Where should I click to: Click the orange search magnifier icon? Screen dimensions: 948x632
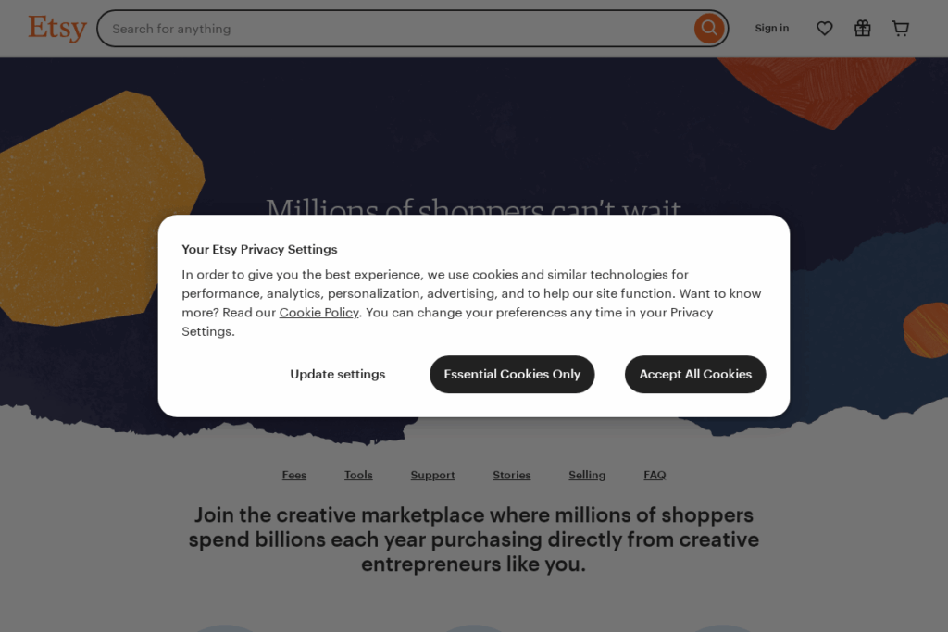[708, 28]
